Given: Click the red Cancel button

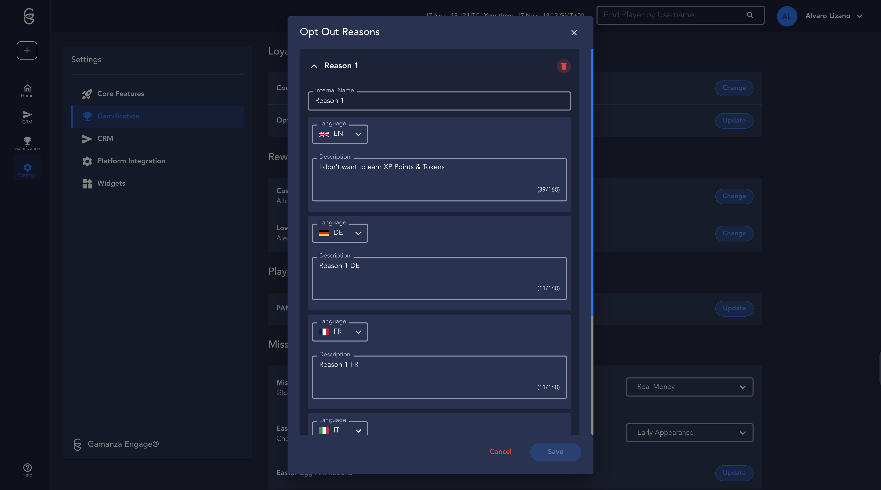Looking at the screenshot, I should (500, 451).
